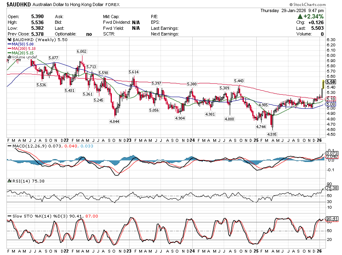Viewport: 342px width, 255px height.
Task: Click the candlestick icon beside $AUDHKD (Weekly)
Action: click(x=10, y=40)
